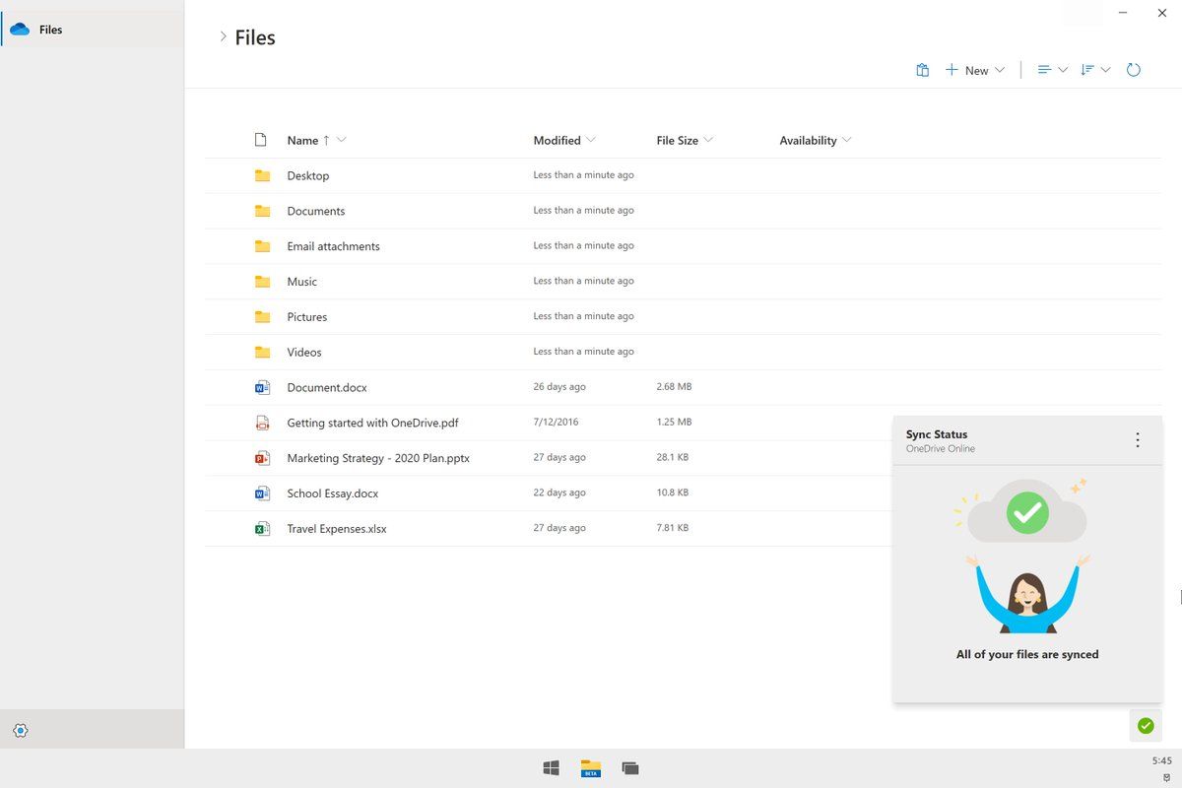
Task: Expand the sort options dropdown
Action: pyautogui.click(x=1094, y=70)
